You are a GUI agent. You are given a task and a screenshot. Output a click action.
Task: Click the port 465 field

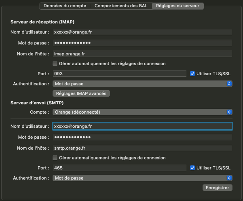119,168
